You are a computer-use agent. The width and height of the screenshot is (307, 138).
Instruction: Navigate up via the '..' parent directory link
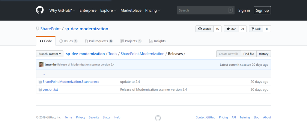[x=44, y=74]
